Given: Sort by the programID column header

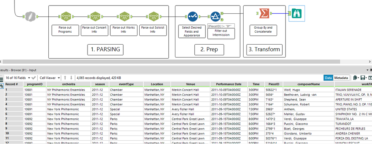Looking at the screenshot, I should pos(35,84).
